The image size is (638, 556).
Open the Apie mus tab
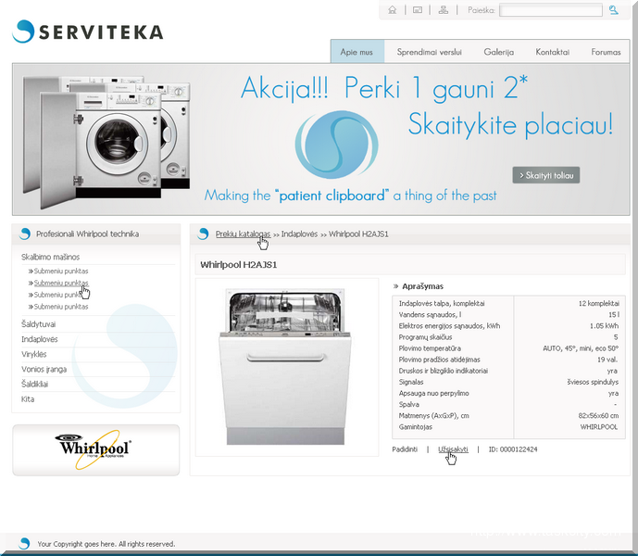pyautogui.click(x=357, y=52)
